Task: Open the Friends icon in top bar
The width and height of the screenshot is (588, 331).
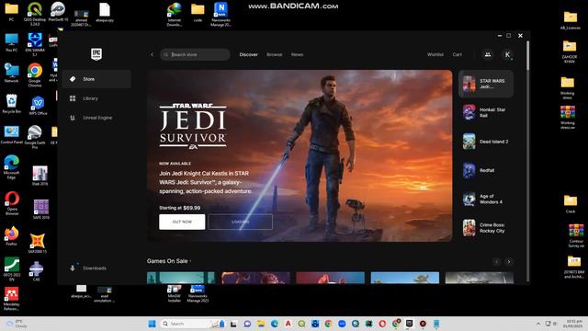Action: coord(488,55)
